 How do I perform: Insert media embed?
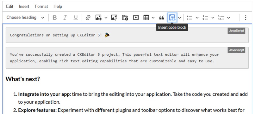[136, 18]
